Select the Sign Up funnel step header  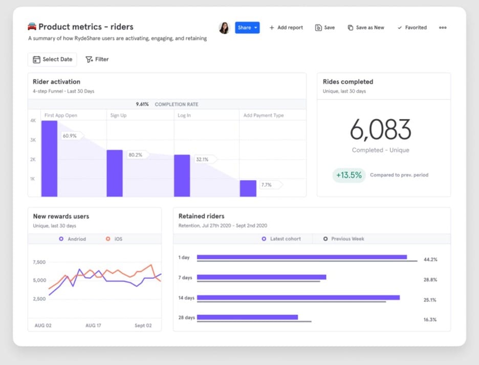pos(118,115)
